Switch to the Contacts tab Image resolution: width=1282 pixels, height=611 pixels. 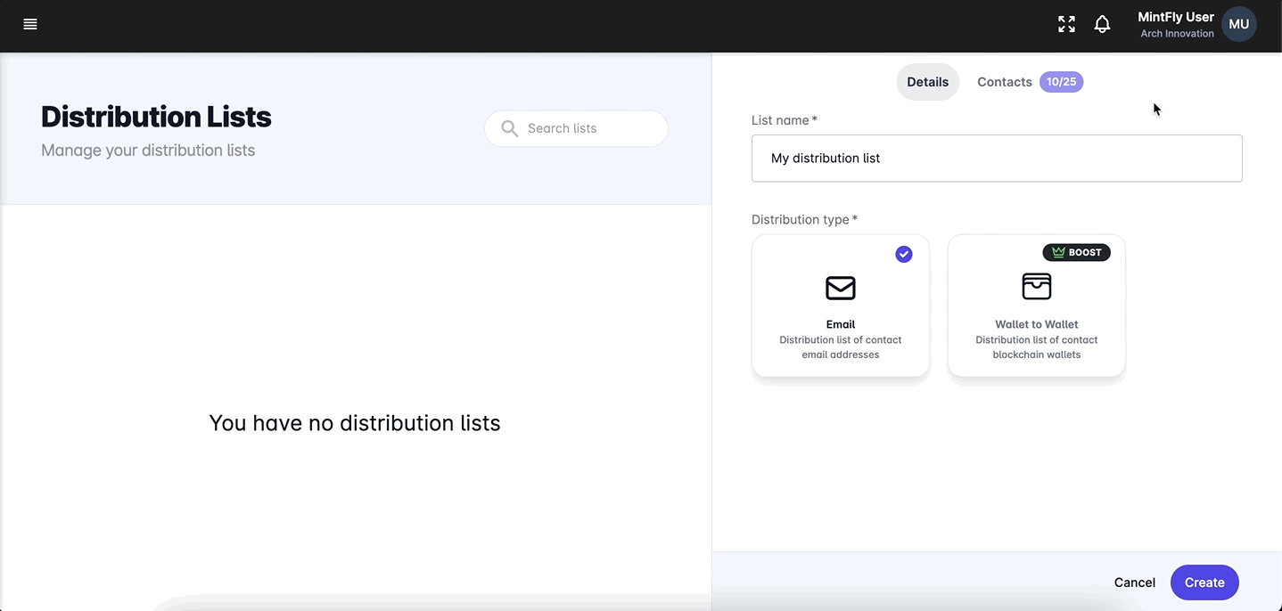[x=1004, y=82]
